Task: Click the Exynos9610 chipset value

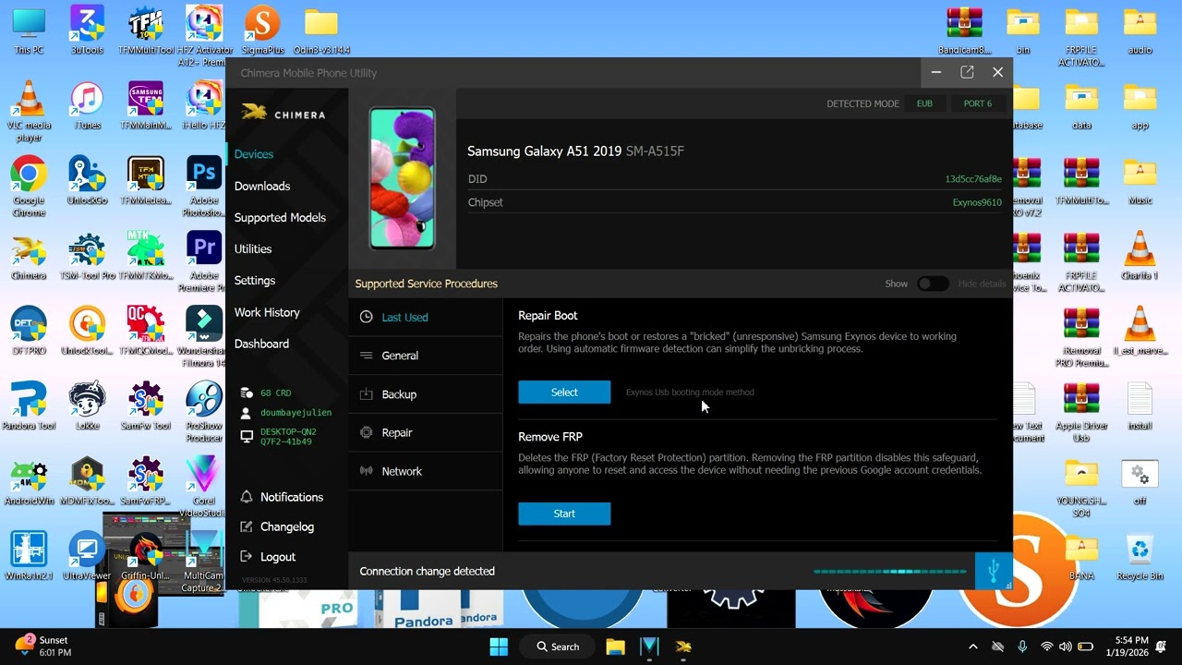Action: (977, 202)
